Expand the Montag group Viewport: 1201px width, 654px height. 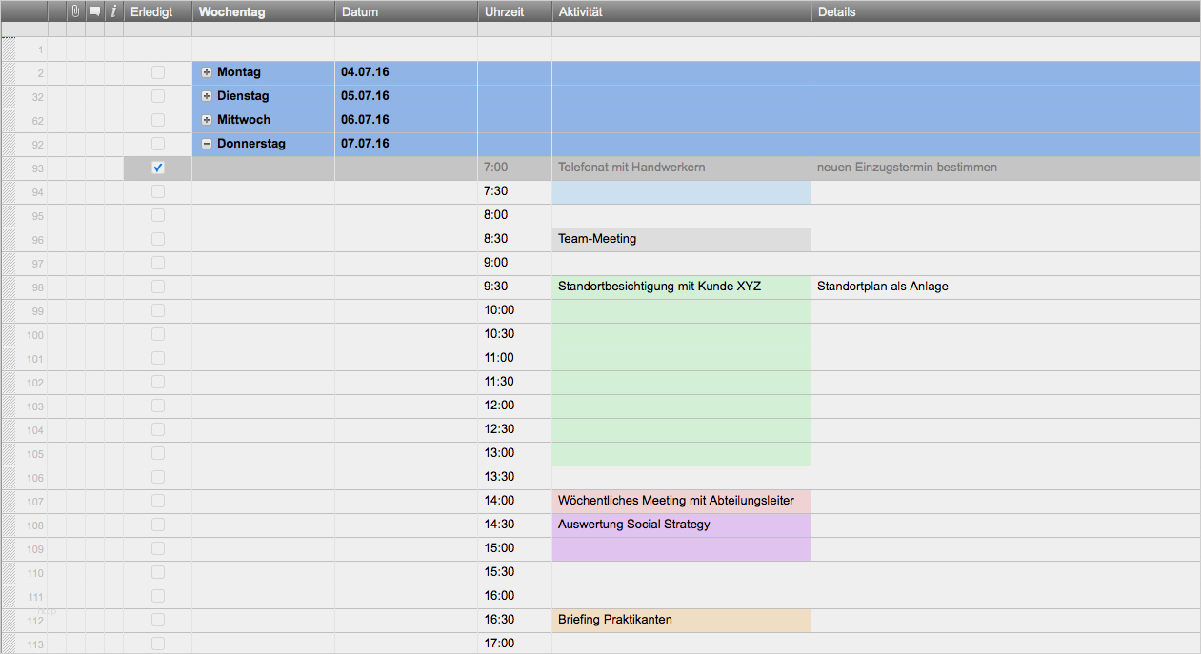click(207, 72)
